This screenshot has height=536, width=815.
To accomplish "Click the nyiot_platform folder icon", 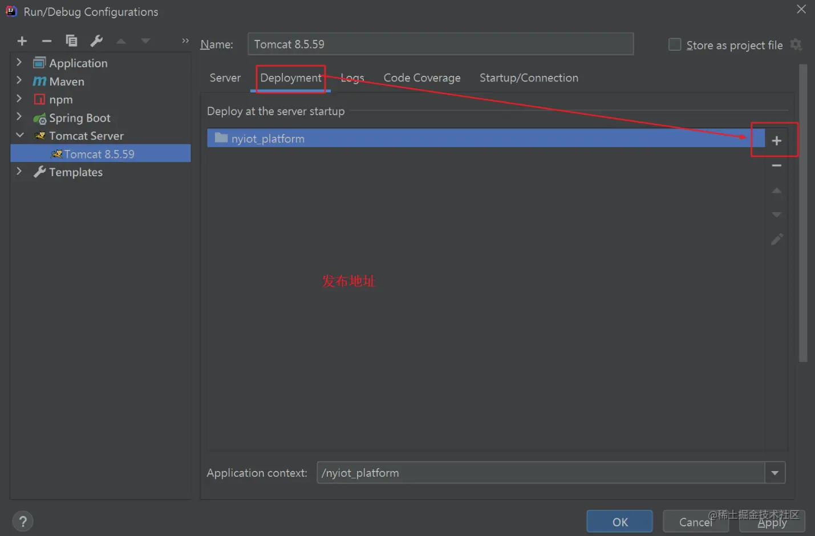I will (221, 138).
